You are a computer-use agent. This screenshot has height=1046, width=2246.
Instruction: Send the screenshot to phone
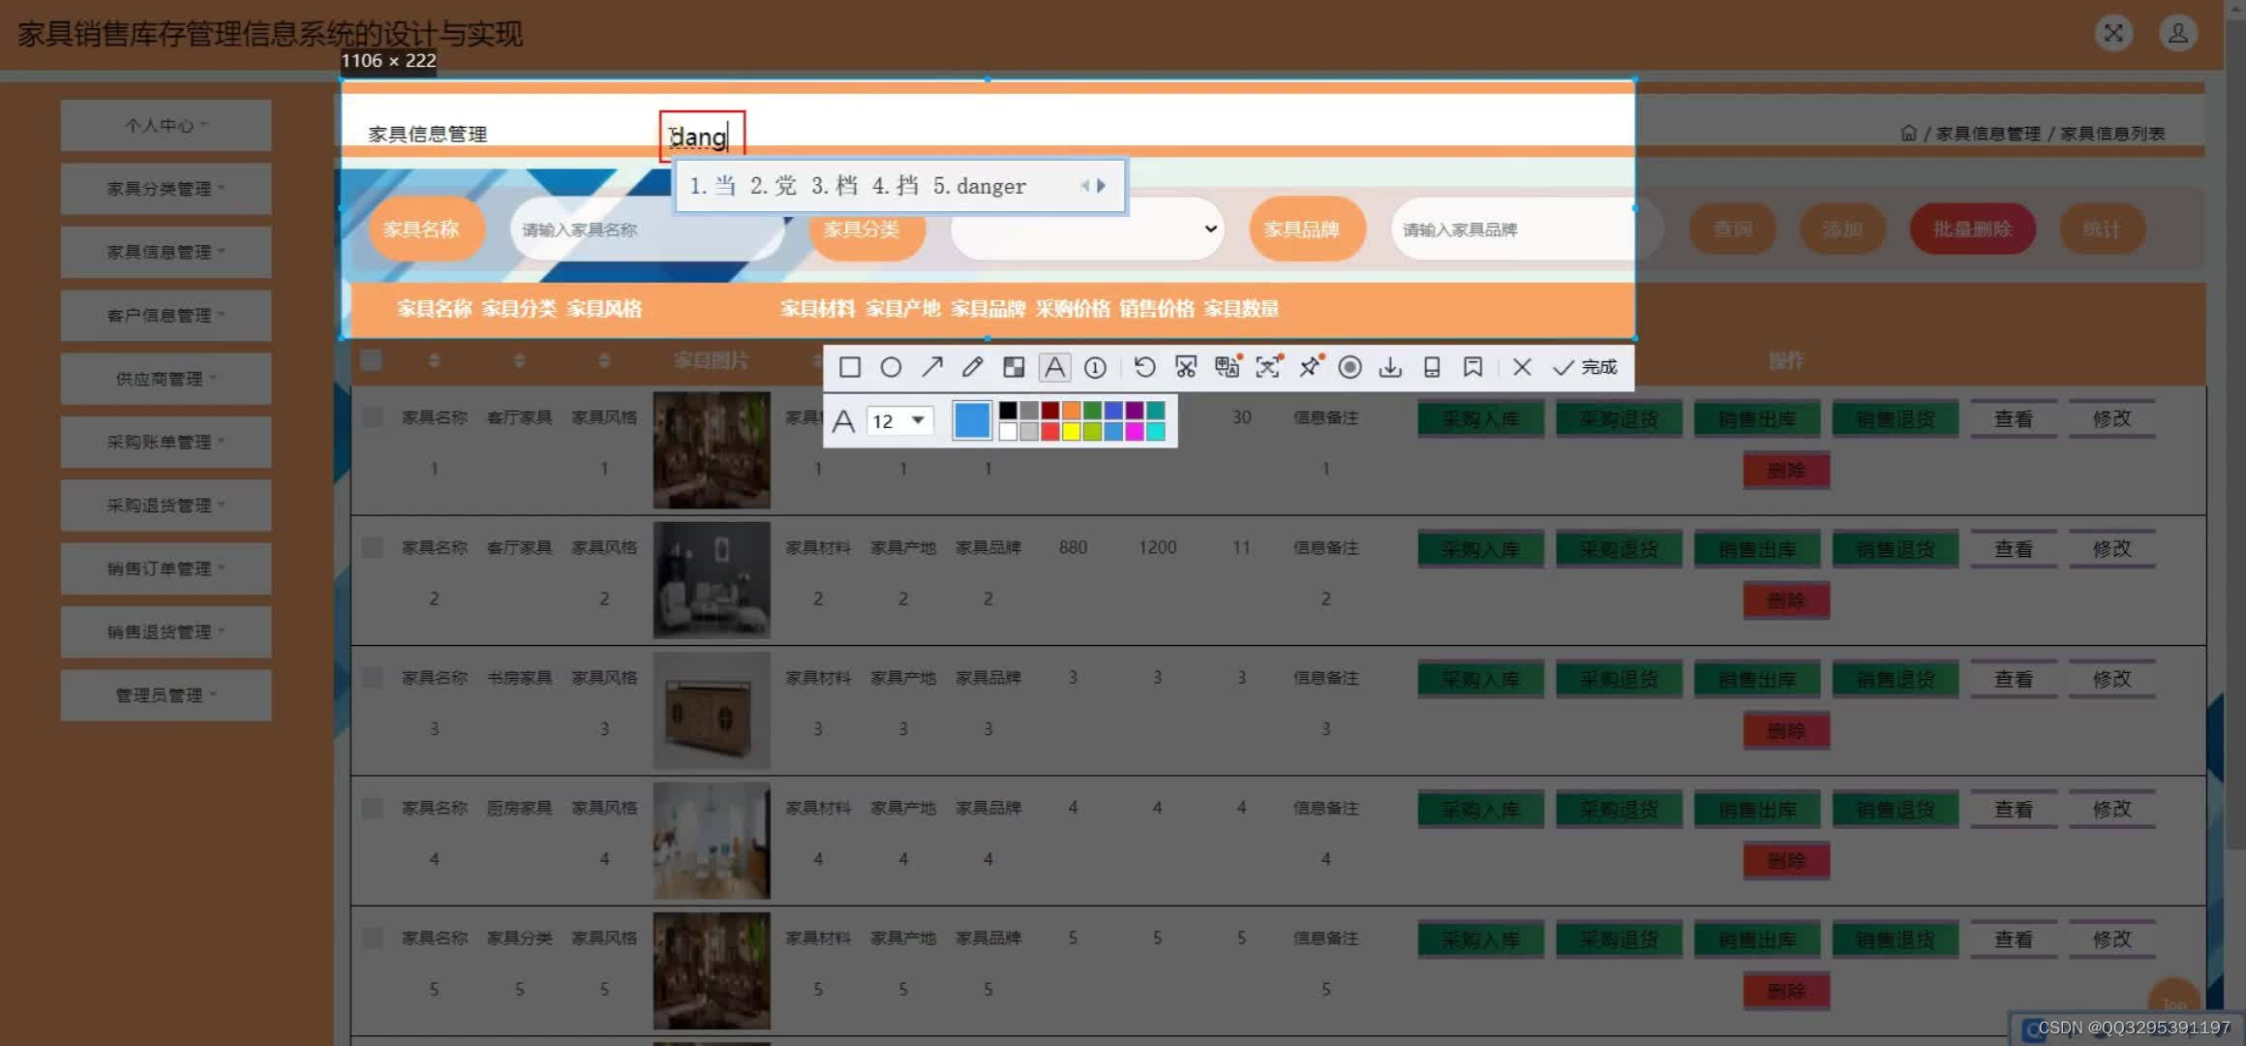point(1432,367)
